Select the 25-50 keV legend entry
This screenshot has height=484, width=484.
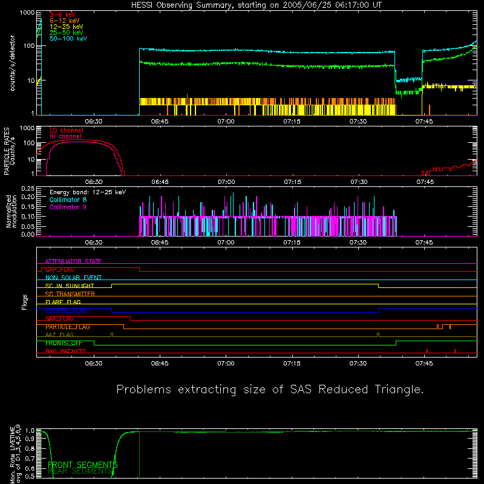click(66, 33)
